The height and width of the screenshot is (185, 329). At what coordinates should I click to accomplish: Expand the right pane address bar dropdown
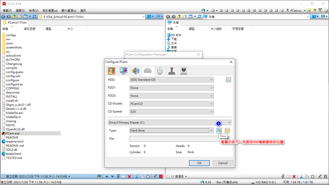tap(308, 17)
